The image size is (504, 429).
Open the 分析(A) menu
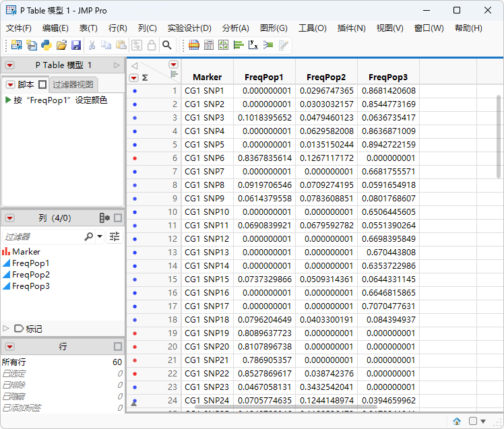coord(235,28)
